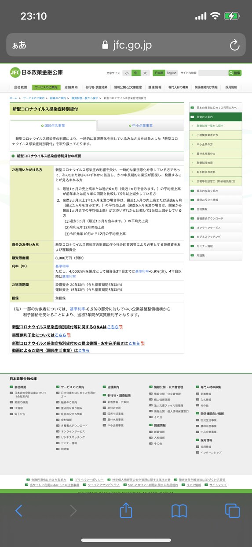Set font size to 小
Screen dimensions: 252x547
click(127, 73)
